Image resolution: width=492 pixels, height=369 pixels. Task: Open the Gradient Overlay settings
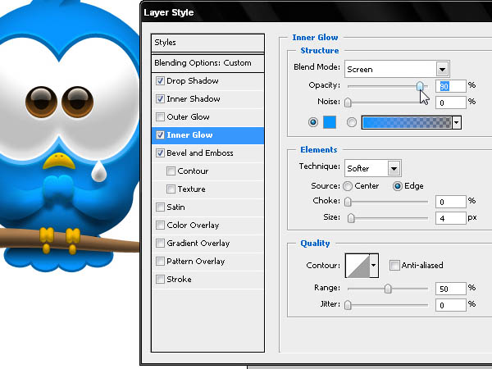click(x=198, y=244)
